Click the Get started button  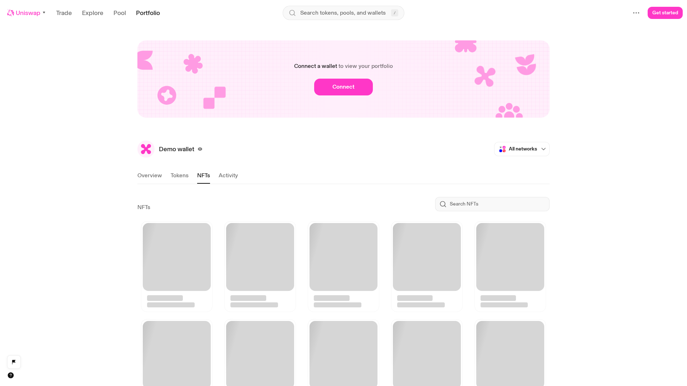point(665,13)
